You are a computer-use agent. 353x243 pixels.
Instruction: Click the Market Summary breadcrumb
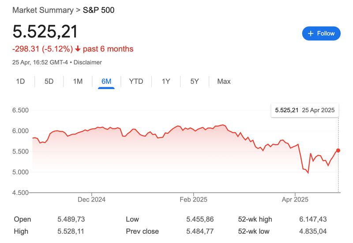pos(42,10)
